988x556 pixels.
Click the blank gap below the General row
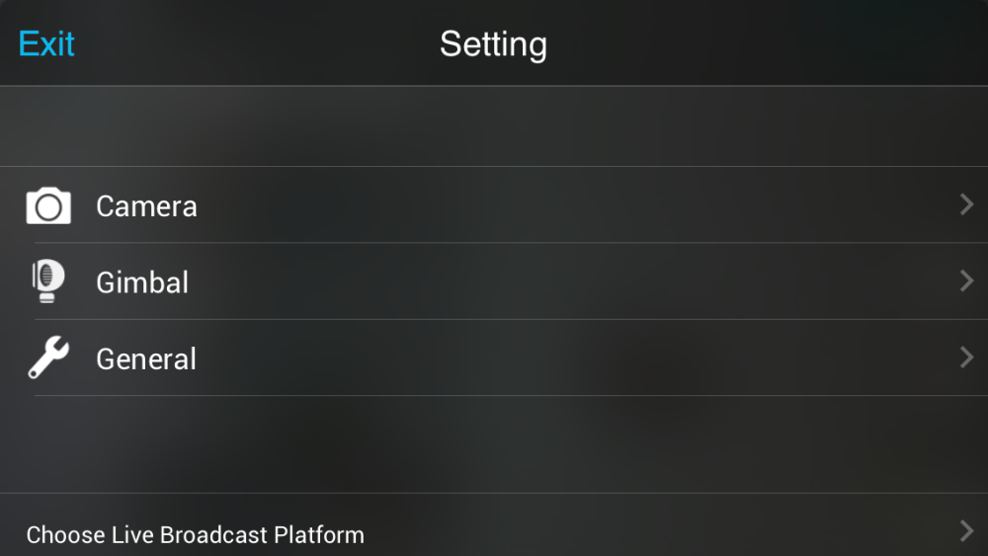(494, 444)
